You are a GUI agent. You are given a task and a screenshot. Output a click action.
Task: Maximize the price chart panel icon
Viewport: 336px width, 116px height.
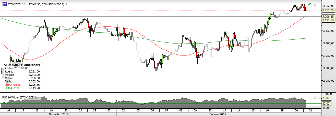pos(315,4)
